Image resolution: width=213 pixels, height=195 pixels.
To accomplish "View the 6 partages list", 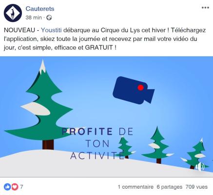I will pyautogui.click(x=169, y=187).
